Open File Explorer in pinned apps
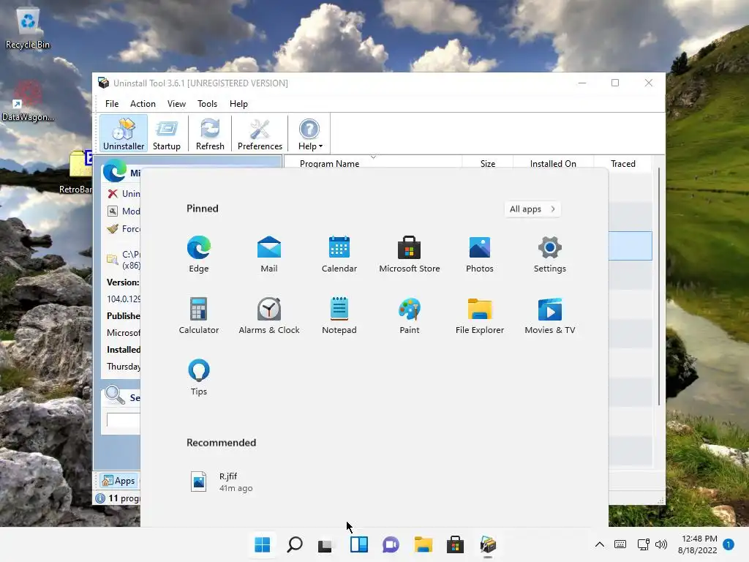The width and height of the screenshot is (749, 562). coord(480,315)
